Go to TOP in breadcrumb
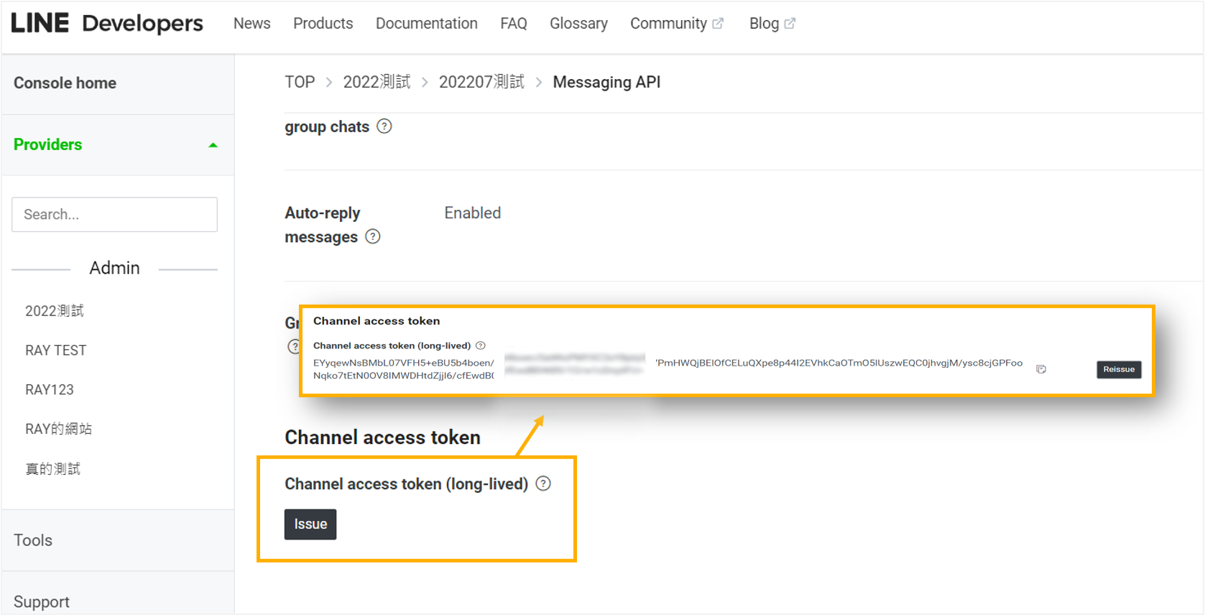The image size is (1205, 615). coord(300,82)
